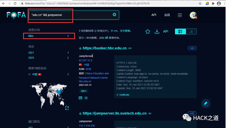Click link icon beside jumpserver.its.sustech.edu.cn
Screen dimensions: 226x128
pyautogui.click(x=150, y=114)
